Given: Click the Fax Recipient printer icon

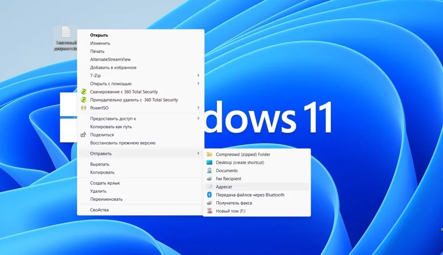Looking at the screenshot, I should tap(209, 179).
